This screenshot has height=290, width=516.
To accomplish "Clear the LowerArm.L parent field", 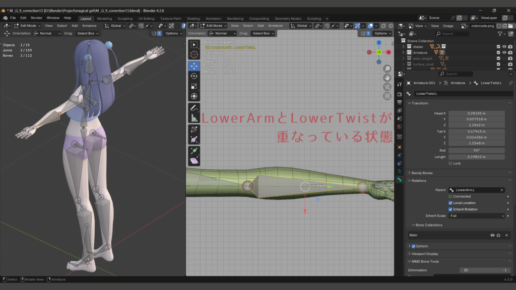I will click(x=501, y=190).
